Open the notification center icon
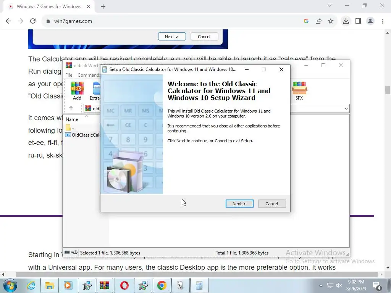Viewport: 391px width, 293px height. 377,286
